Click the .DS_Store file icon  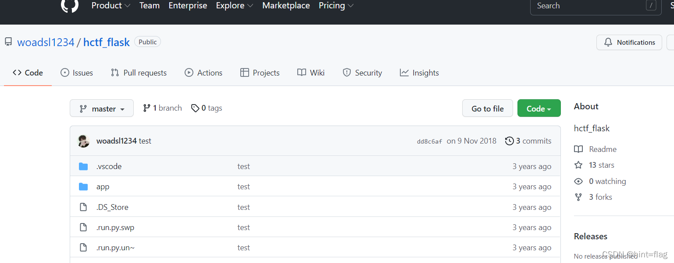(83, 207)
